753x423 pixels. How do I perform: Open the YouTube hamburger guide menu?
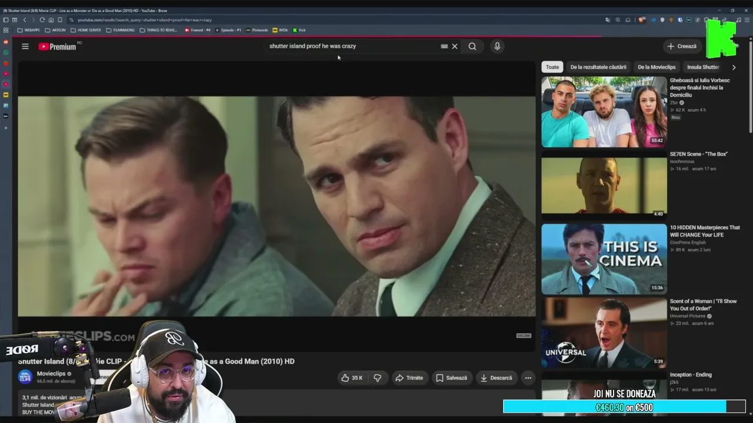click(25, 46)
